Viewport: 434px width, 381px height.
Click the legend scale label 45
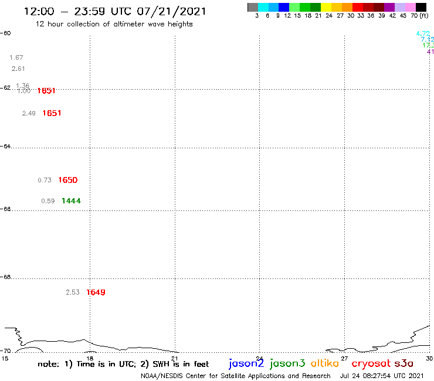point(403,16)
